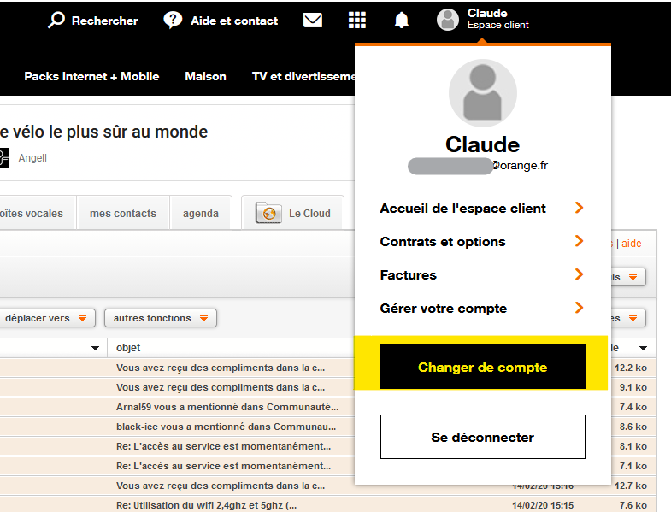Click Claude Espace client in header
This screenshot has height=512, width=671.
(x=497, y=19)
